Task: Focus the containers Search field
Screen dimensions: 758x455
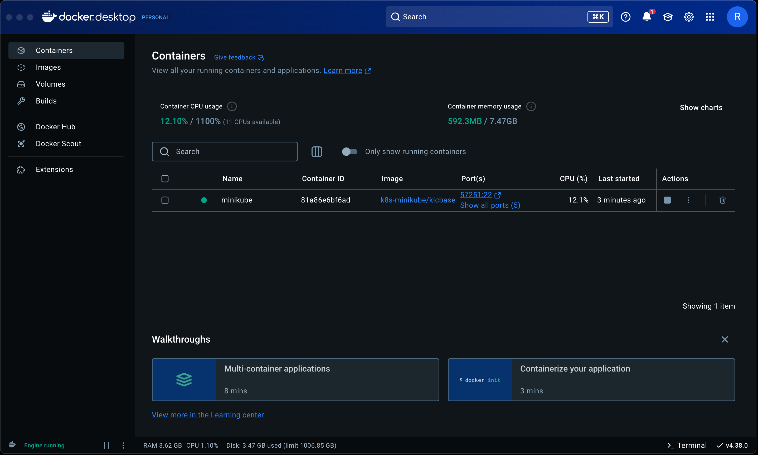Action: 225,151
